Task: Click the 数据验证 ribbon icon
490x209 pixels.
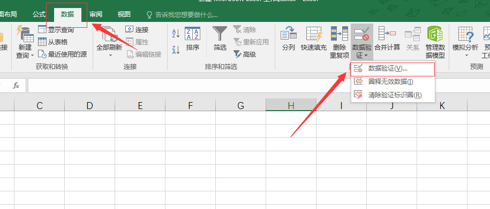Action: (x=362, y=34)
